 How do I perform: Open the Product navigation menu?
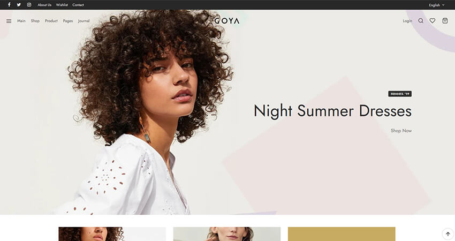51,21
